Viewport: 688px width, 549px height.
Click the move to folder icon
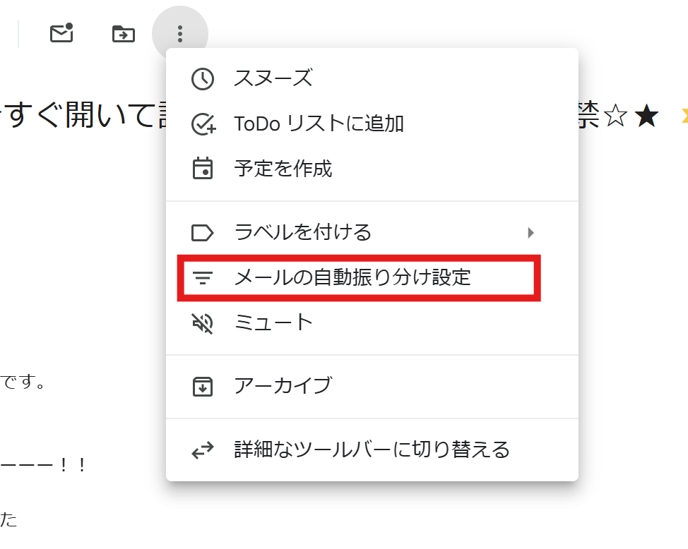pos(124,33)
